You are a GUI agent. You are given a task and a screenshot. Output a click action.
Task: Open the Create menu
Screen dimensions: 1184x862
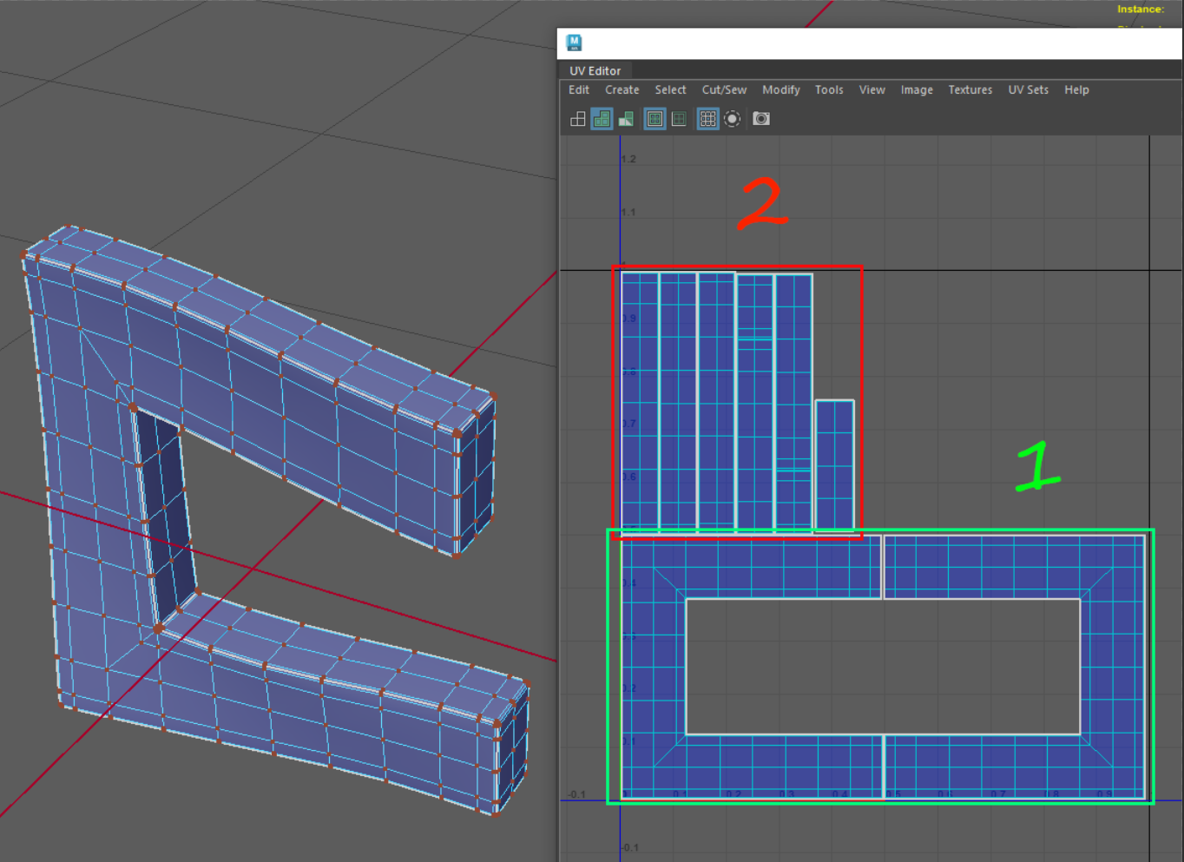pos(622,90)
